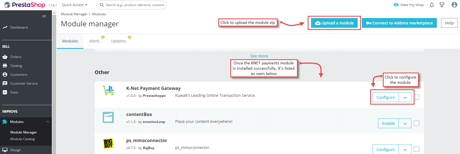This screenshot has width=460, height=154.
Task: Click the See more link
Action: 259,56
